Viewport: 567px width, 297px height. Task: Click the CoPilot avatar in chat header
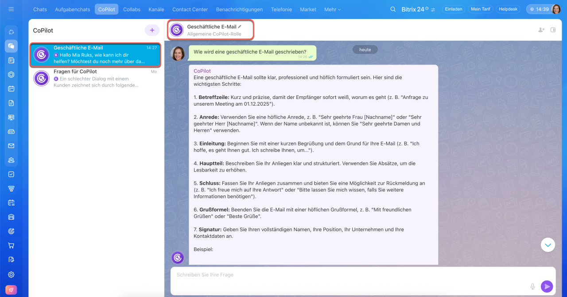(x=177, y=30)
